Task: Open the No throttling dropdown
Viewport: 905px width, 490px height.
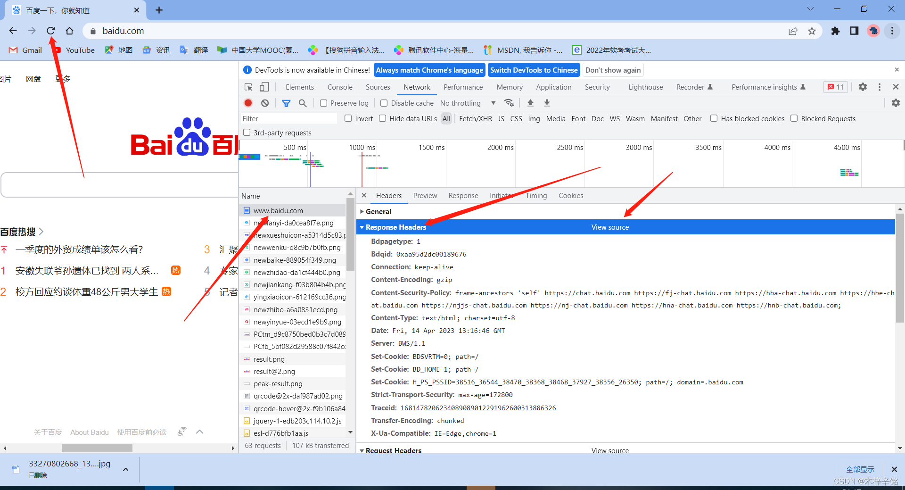Action: click(x=468, y=103)
